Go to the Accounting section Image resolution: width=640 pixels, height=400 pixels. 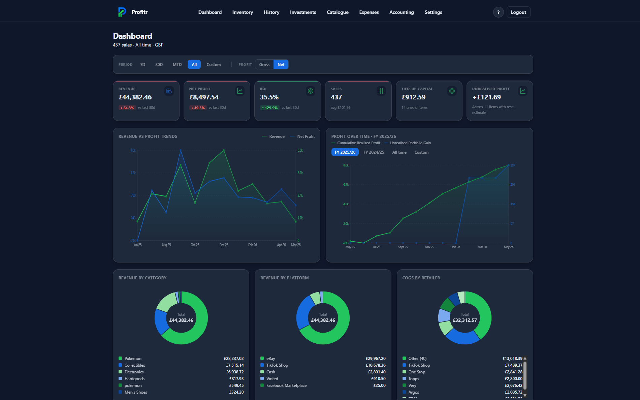click(x=402, y=12)
